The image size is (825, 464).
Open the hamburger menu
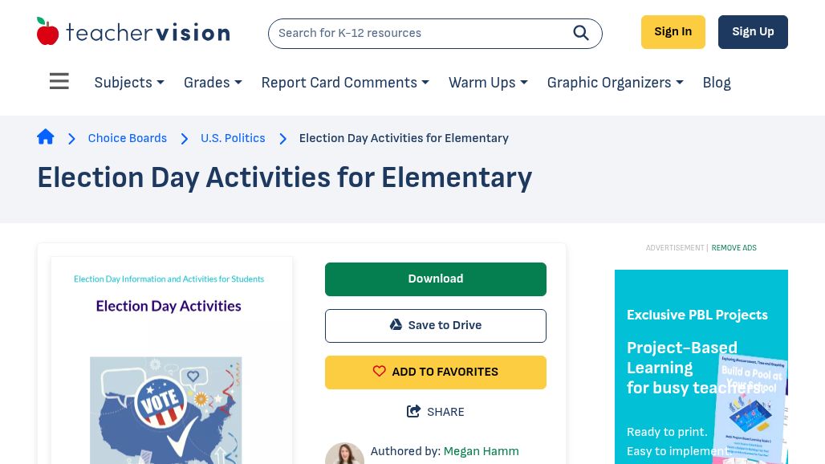(59, 82)
